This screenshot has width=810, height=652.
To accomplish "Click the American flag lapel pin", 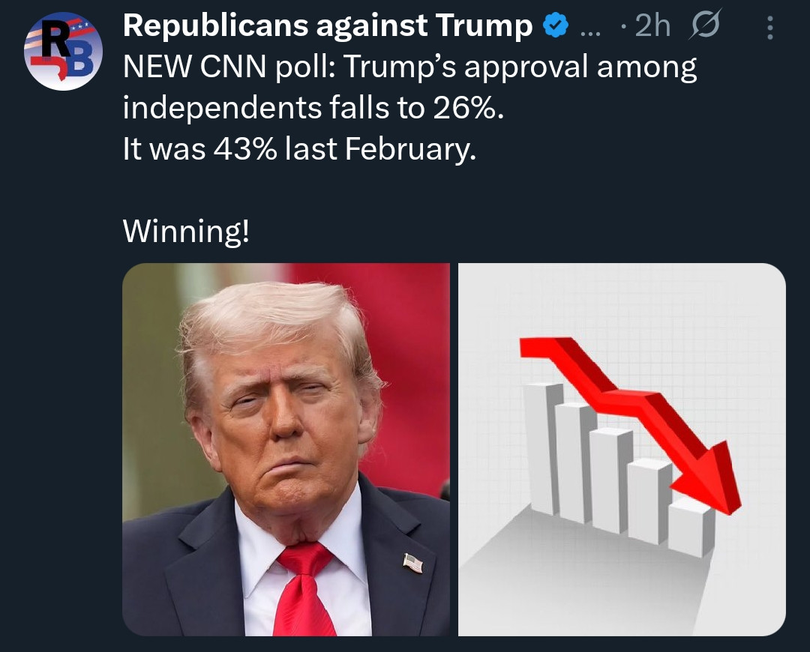I will [412, 562].
